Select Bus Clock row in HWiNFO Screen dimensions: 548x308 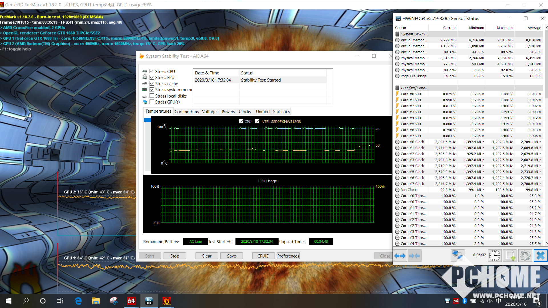pos(468,190)
